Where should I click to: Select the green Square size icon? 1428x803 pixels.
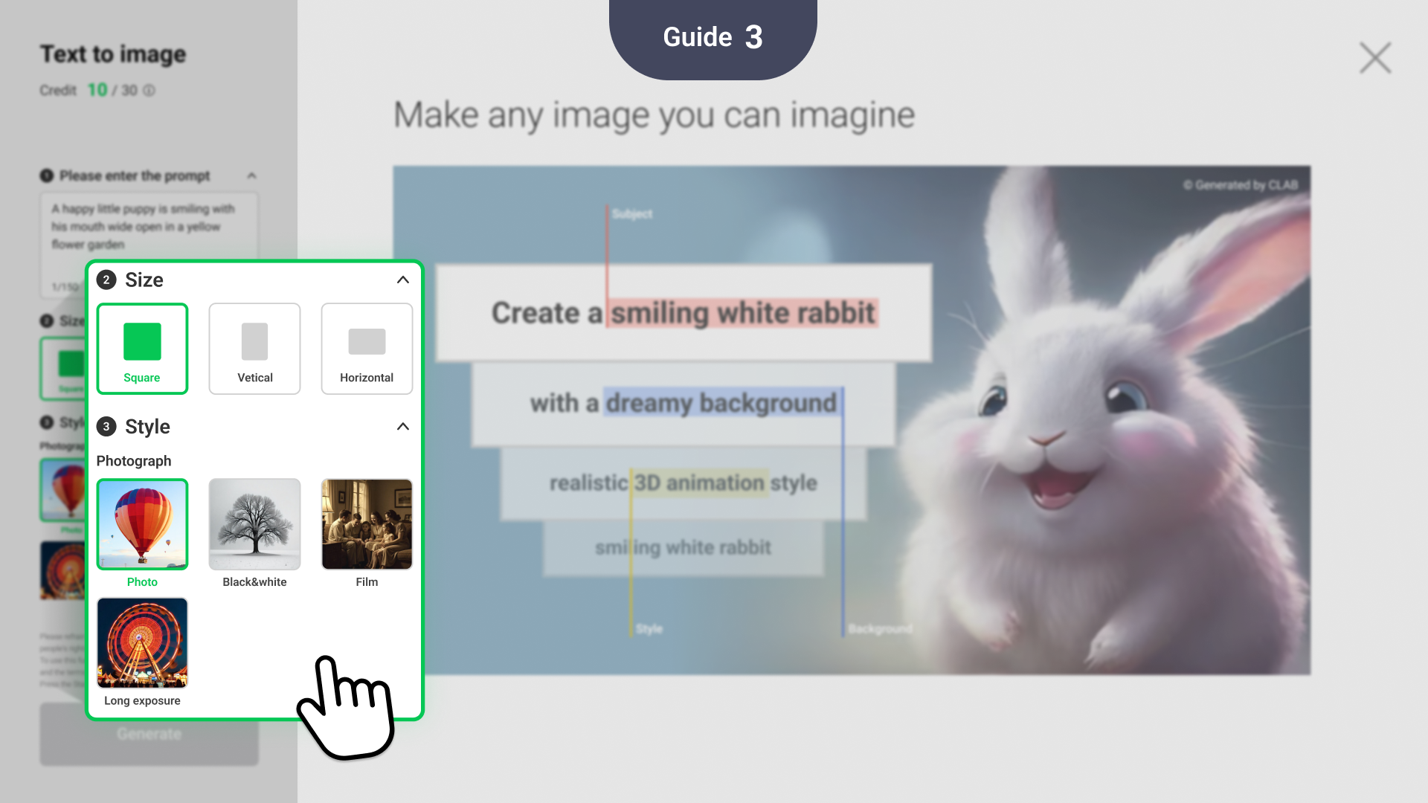(142, 342)
